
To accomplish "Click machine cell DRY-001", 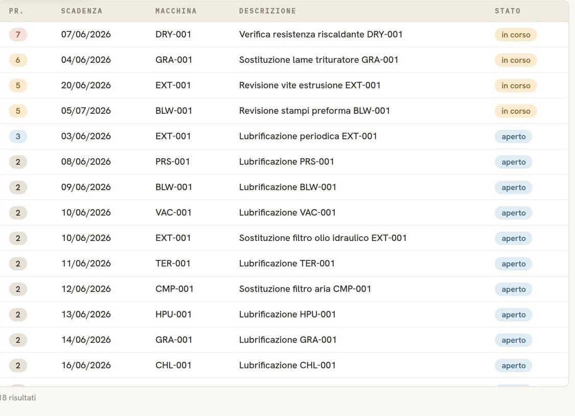I will click(173, 34).
